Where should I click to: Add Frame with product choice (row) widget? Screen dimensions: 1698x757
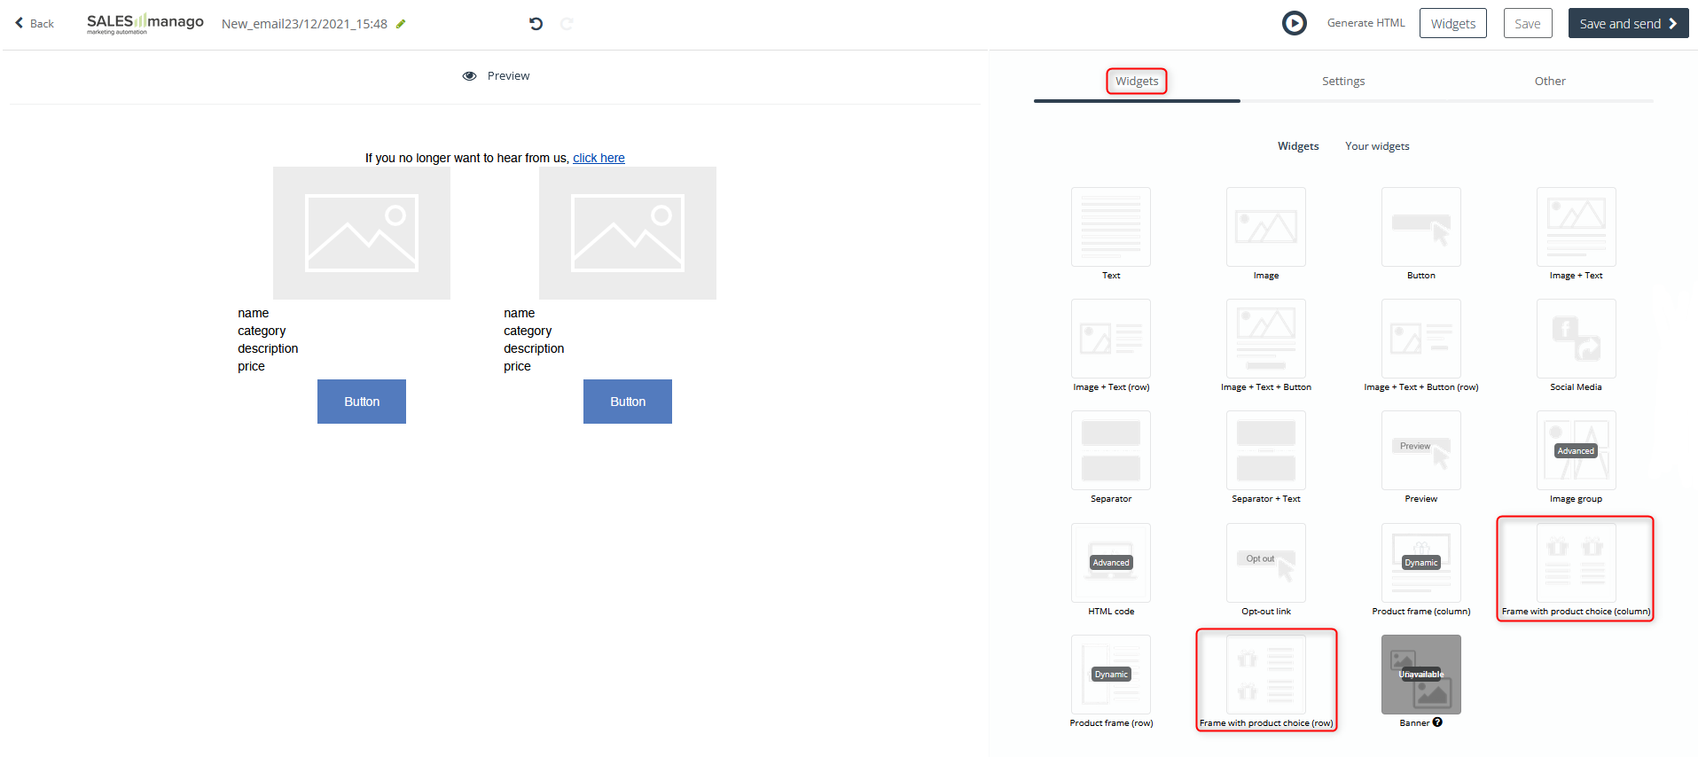tap(1266, 675)
